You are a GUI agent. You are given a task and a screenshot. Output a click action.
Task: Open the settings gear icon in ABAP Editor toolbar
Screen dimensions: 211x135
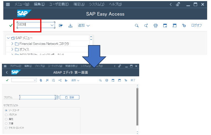click(126, 80)
